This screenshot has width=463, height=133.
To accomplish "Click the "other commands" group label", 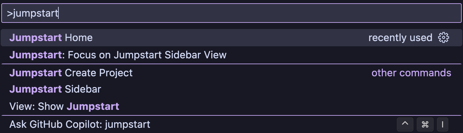I will 411,73.
